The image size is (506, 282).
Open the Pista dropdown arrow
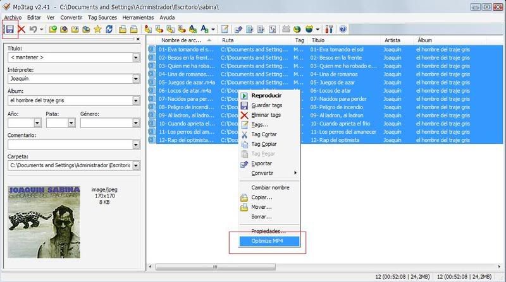(71, 122)
